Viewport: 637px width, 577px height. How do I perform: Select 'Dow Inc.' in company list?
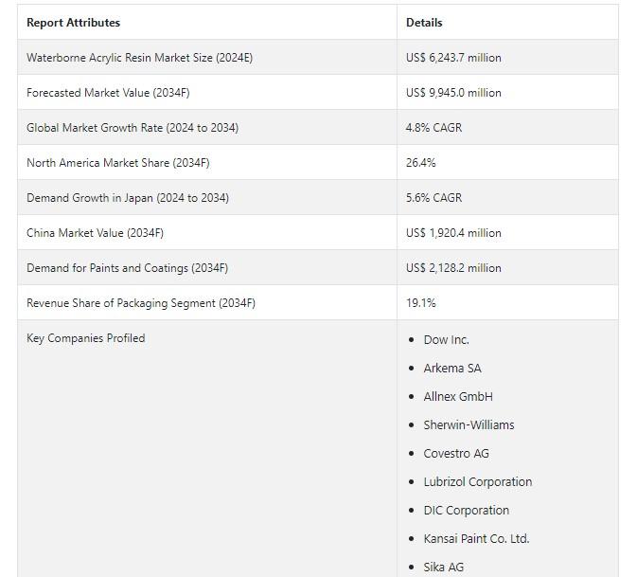446,340
